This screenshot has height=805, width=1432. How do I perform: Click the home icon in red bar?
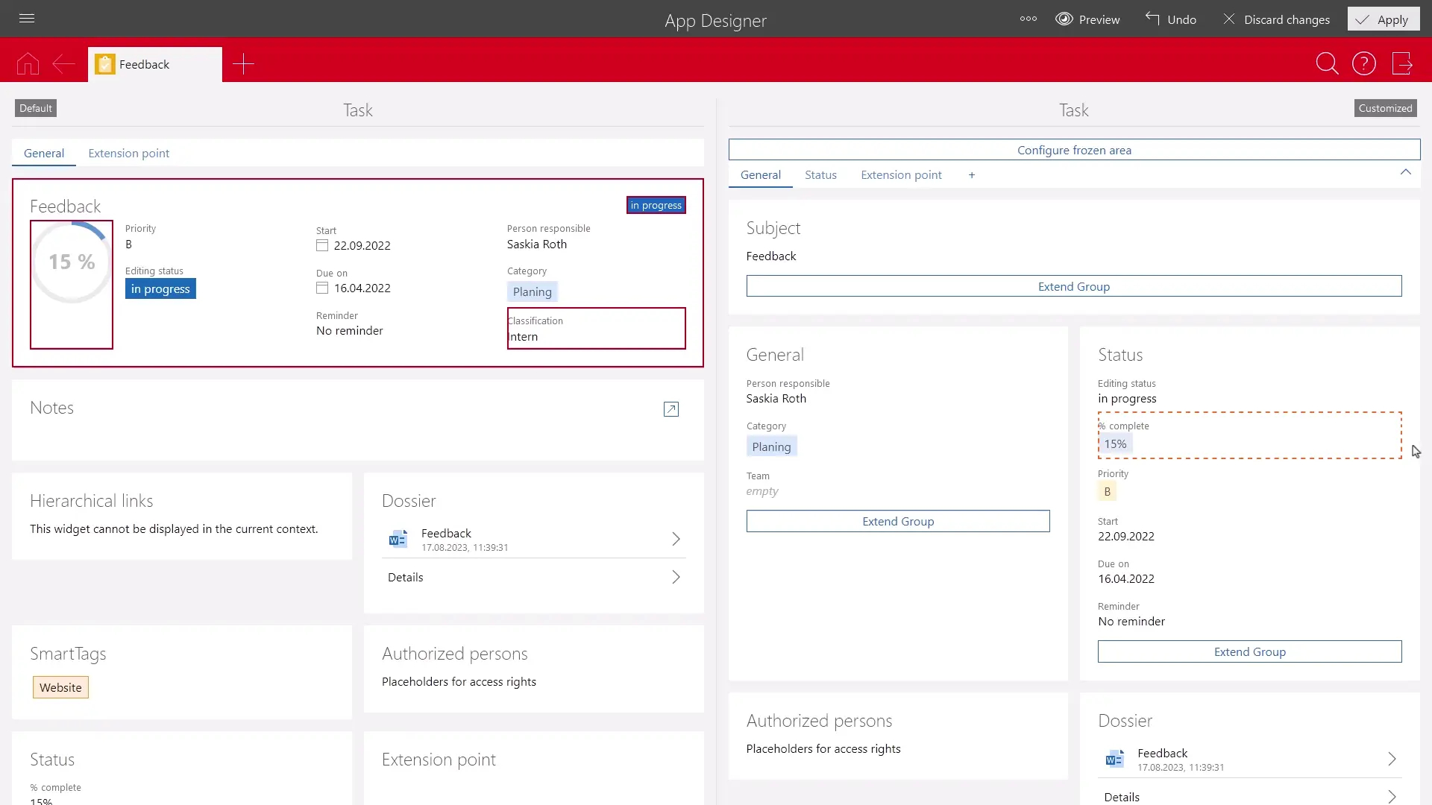(x=28, y=64)
